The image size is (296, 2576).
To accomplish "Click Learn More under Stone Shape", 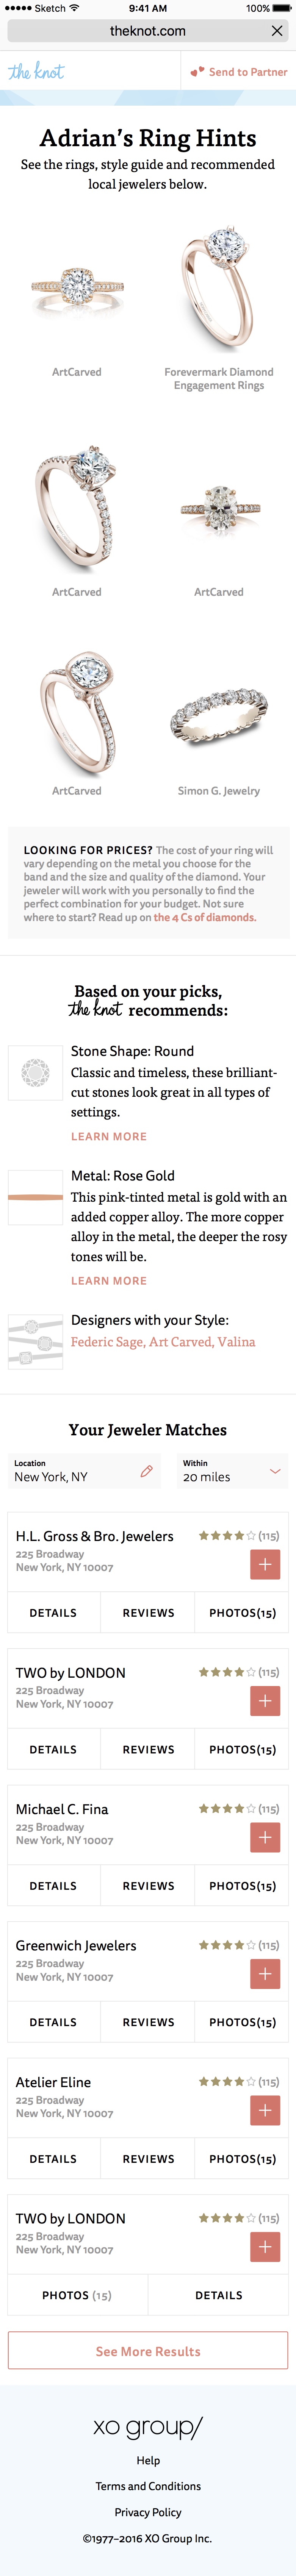I will pos(109,1137).
